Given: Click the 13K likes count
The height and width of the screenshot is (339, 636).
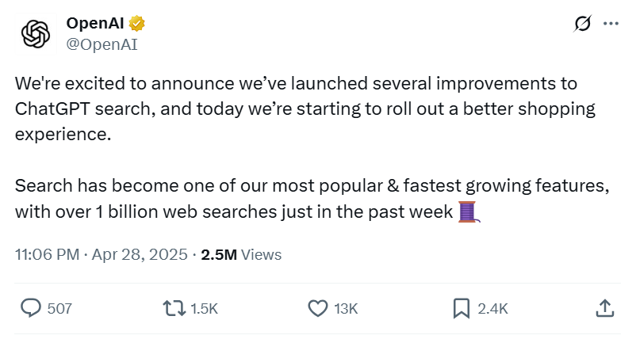Looking at the screenshot, I should tap(347, 308).
